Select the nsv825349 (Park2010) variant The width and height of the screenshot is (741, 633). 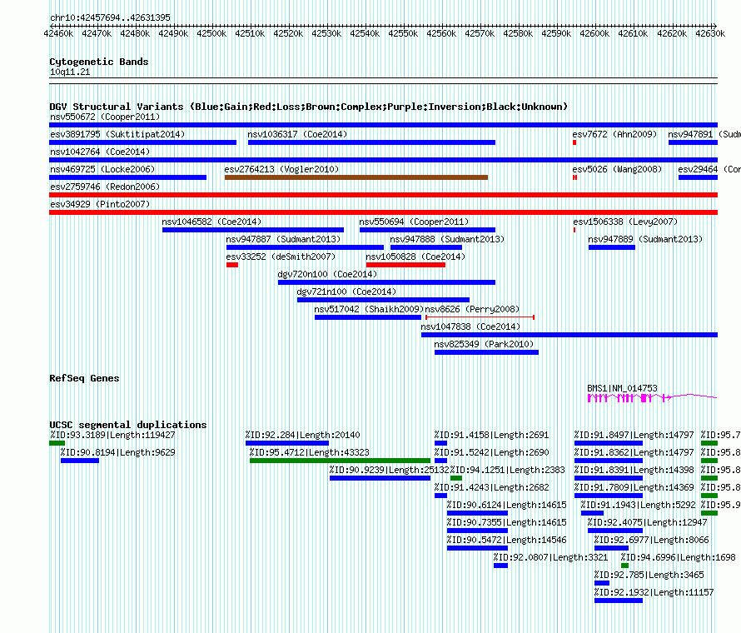pyautogui.click(x=486, y=352)
